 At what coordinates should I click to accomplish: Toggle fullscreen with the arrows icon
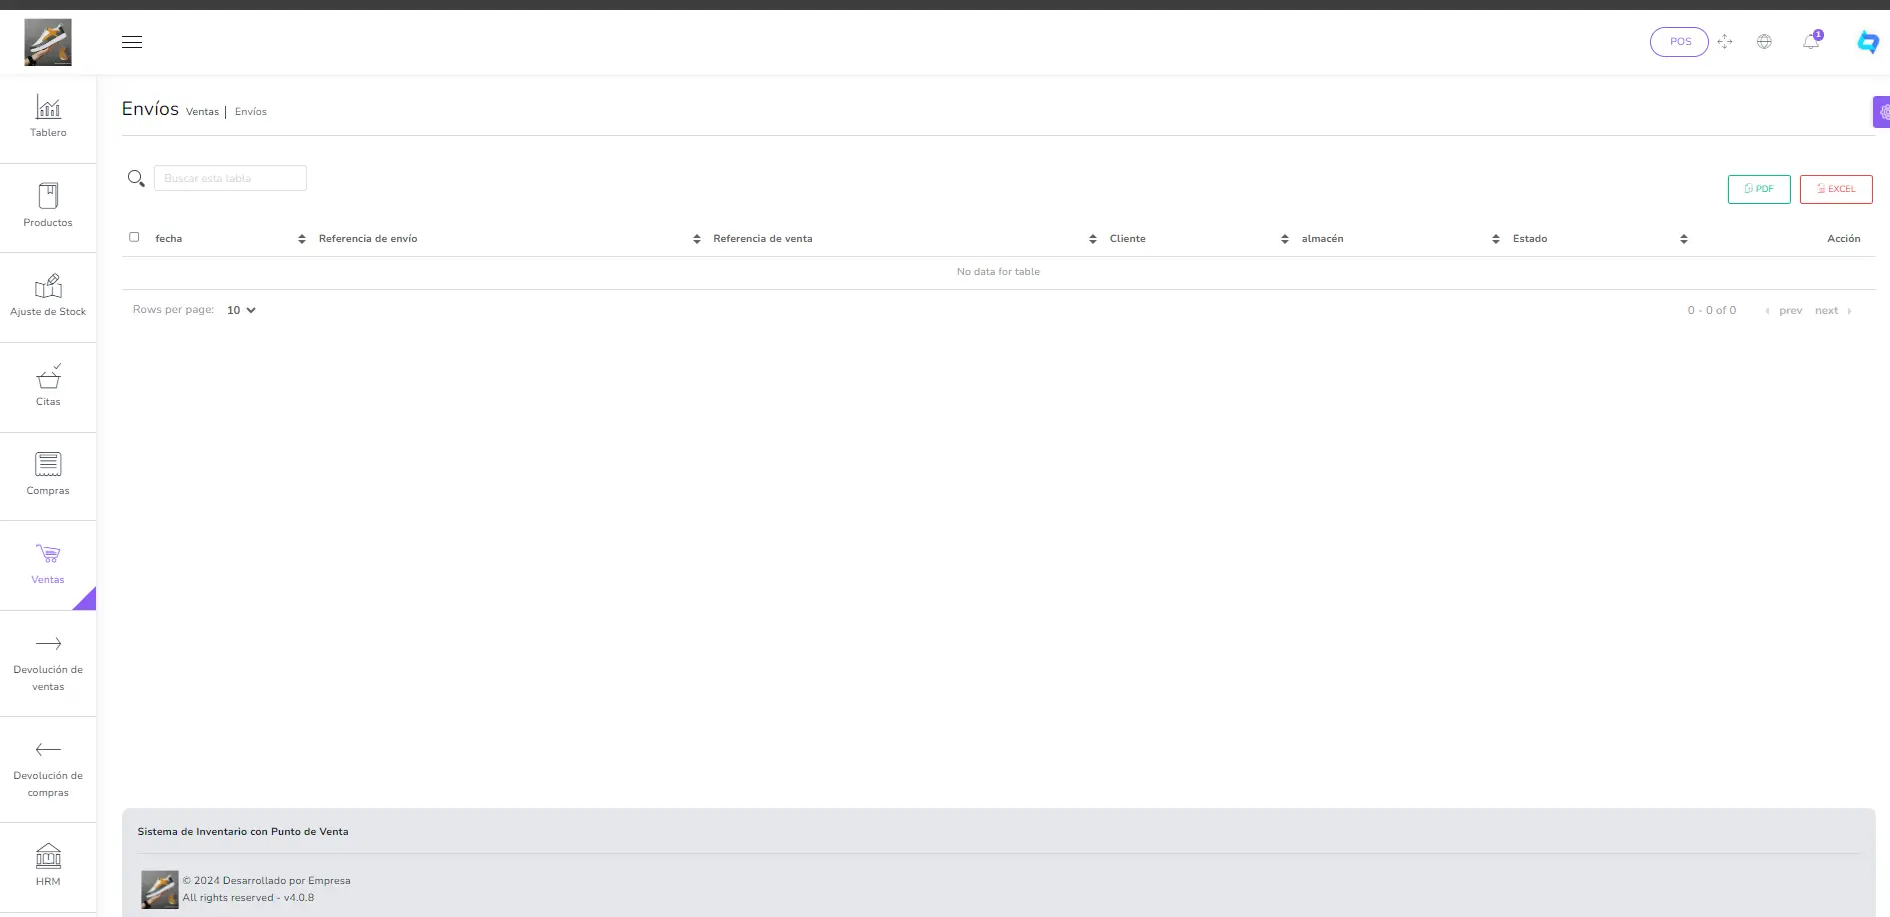tap(1725, 42)
